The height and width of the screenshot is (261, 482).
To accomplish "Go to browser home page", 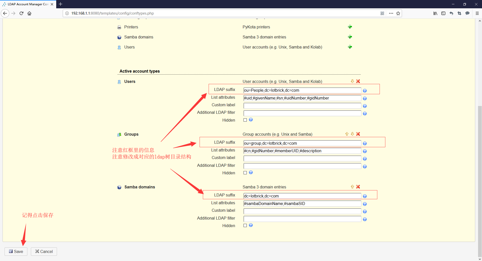I will tap(29, 13).
